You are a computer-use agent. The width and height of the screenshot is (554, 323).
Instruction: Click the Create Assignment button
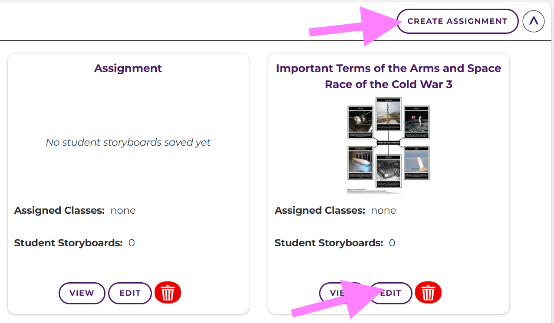click(457, 21)
